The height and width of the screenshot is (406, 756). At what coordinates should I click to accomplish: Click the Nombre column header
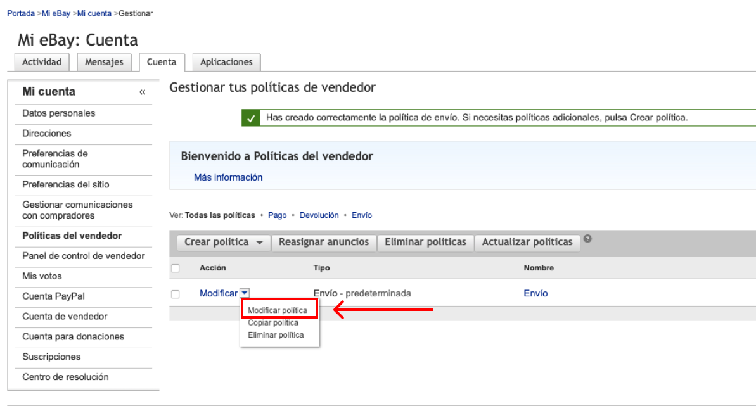pyautogui.click(x=539, y=268)
